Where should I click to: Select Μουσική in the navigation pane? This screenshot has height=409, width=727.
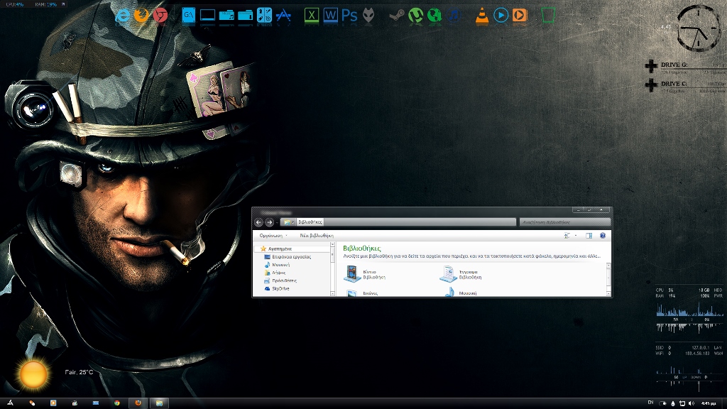pyautogui.click(x=280, y=265)
